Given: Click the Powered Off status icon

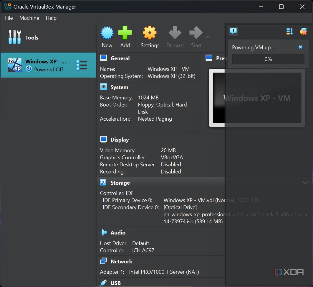Looking at the screenshot, I should (x=29, y=69).
